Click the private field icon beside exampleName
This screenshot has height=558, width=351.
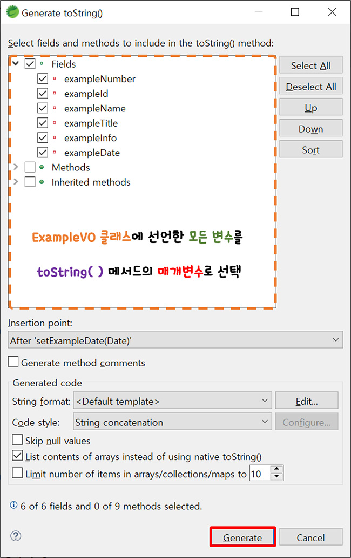55,108
